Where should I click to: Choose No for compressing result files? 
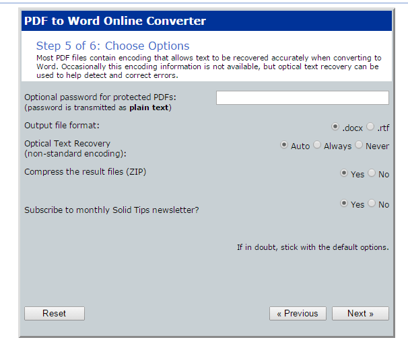tap(372, 173)
